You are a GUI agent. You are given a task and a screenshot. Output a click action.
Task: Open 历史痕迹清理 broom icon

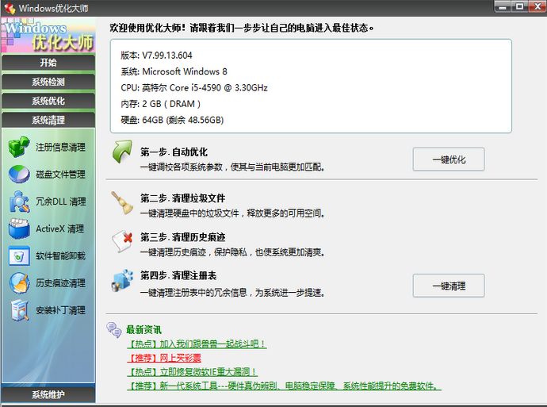pos(19,283)
